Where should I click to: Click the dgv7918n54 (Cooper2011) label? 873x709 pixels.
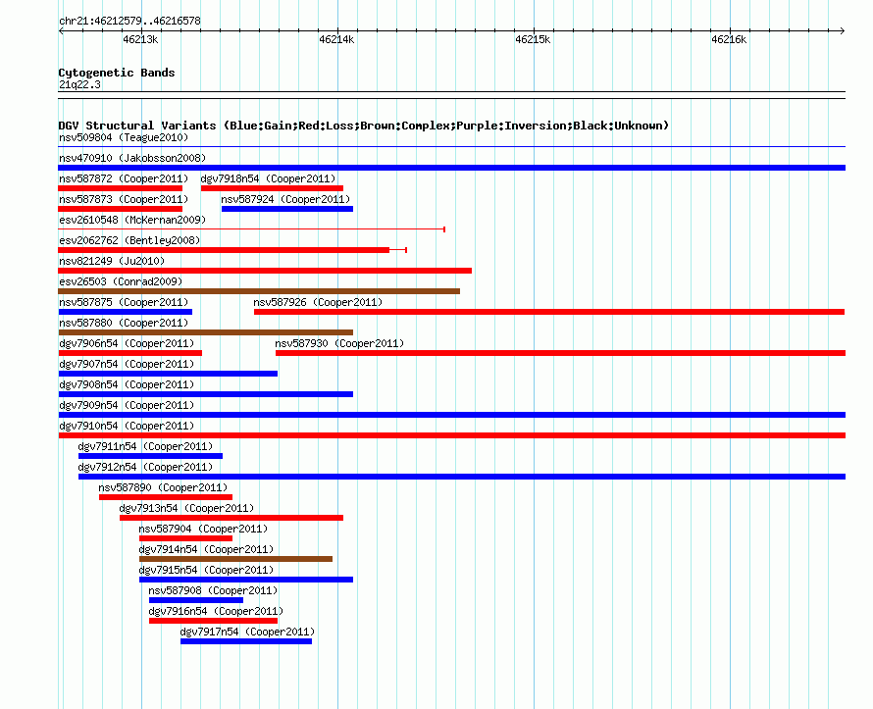click(268, 178)
